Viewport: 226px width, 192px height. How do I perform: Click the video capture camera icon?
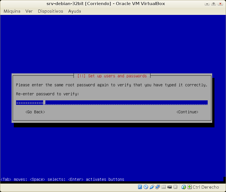[x=169, y=187]
